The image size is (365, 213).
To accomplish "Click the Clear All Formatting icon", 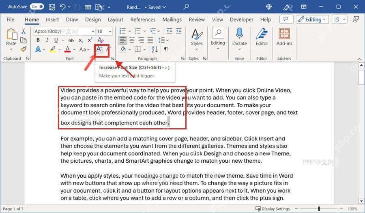I will pos(100,40).
